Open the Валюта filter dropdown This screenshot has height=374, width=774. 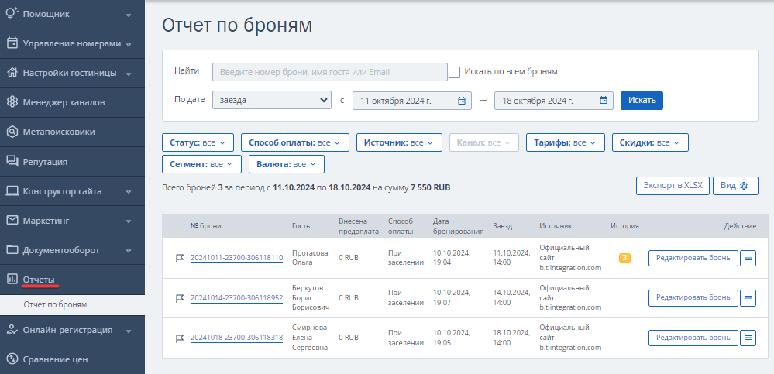click(287, 164)
